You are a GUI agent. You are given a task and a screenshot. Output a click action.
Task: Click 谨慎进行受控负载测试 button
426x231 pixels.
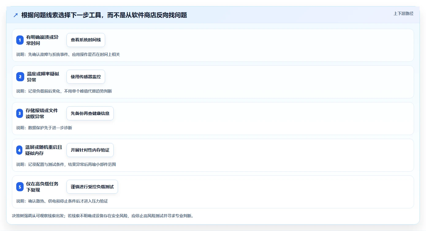tap(92, 187)
